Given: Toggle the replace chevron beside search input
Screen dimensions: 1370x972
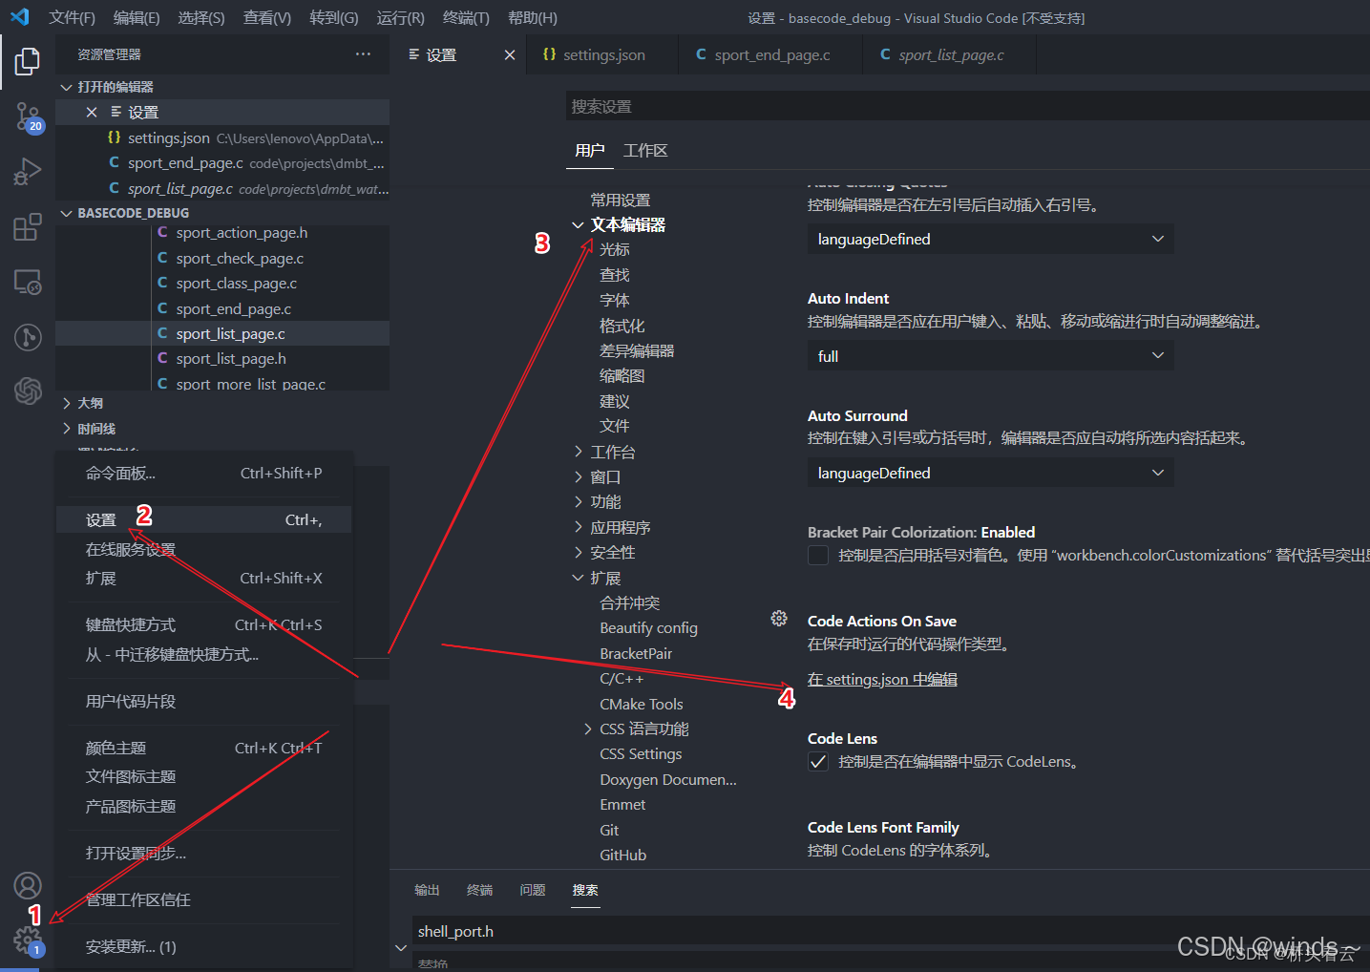Looking at the screenshot, I should pyautogui.click(x=401, y=947).
